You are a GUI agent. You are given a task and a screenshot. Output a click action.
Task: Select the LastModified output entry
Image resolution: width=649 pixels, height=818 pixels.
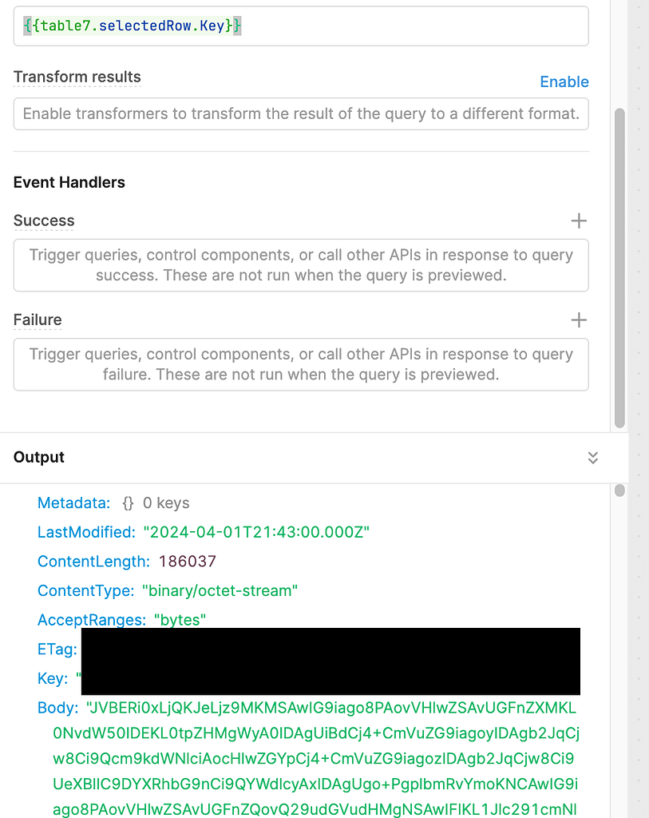click(x=204, y=532)
